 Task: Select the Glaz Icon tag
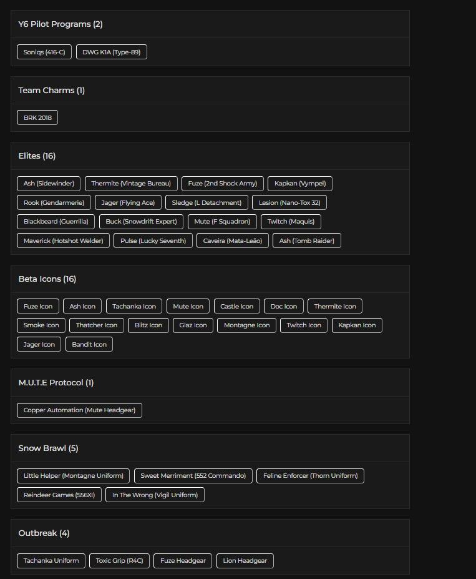tap(193, 325)
